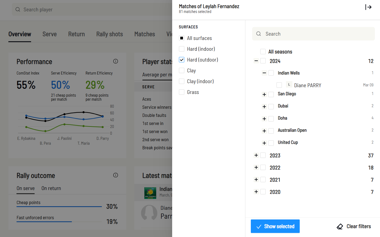
Task: Click the loss badge next to Diane PARRY
Action: (289, 85)
